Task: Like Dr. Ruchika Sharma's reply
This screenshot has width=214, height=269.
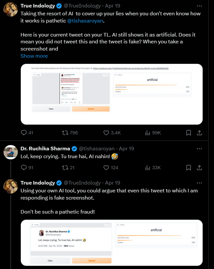Action: click(x=106, y=168)
